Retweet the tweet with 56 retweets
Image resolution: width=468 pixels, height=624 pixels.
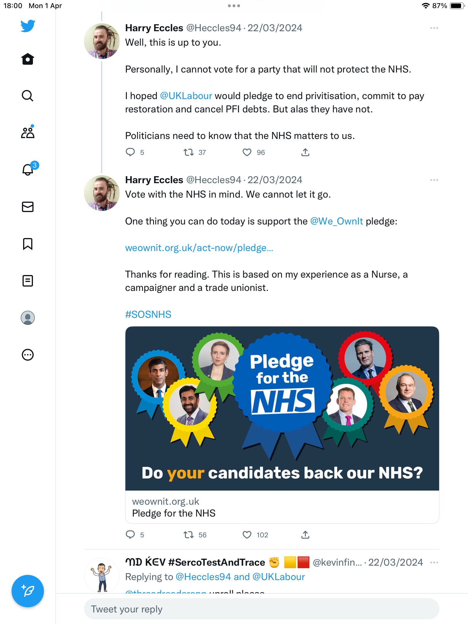click(189, 535)
